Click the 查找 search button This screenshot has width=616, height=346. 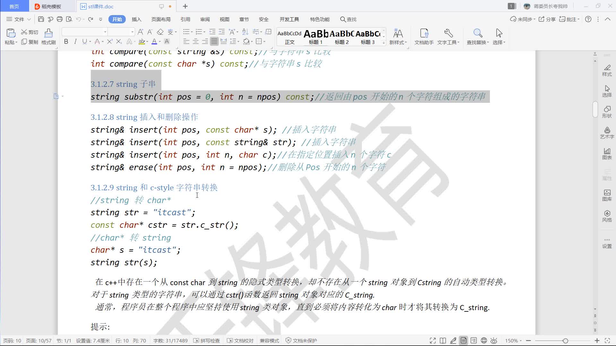coord(348,19)
